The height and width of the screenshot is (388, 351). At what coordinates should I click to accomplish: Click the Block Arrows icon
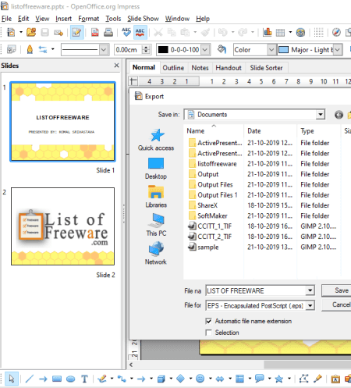[220, 379]
